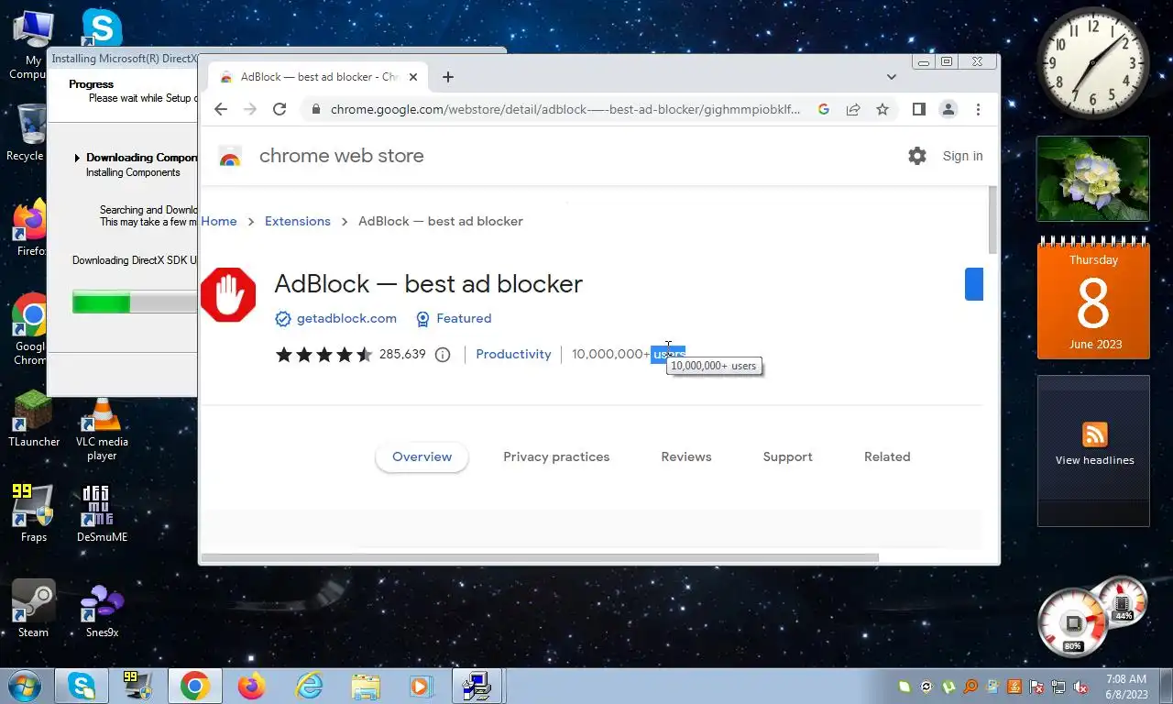
Task: Open Snes9x desktop shortcut
Action: click(x=102, y=610)
